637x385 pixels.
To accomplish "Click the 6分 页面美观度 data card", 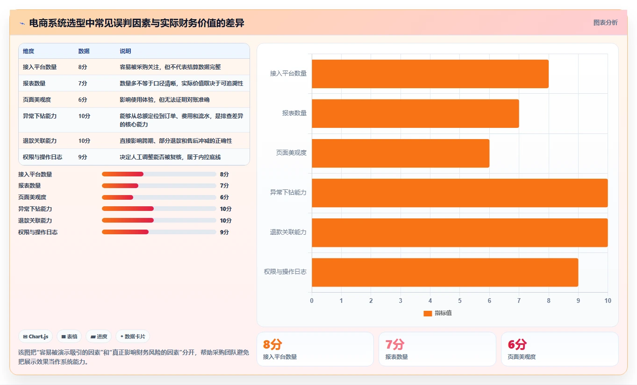I will (x=559, y=349).
